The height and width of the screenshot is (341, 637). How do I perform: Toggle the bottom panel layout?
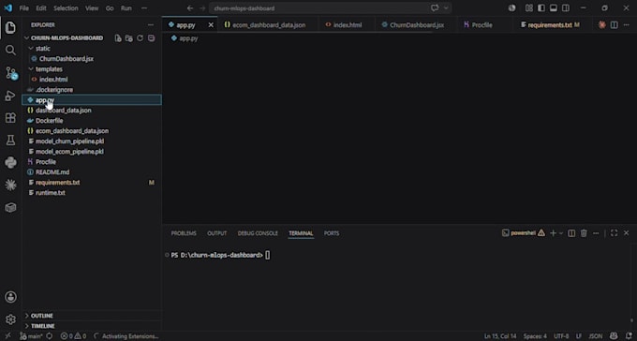coord(554,8)
